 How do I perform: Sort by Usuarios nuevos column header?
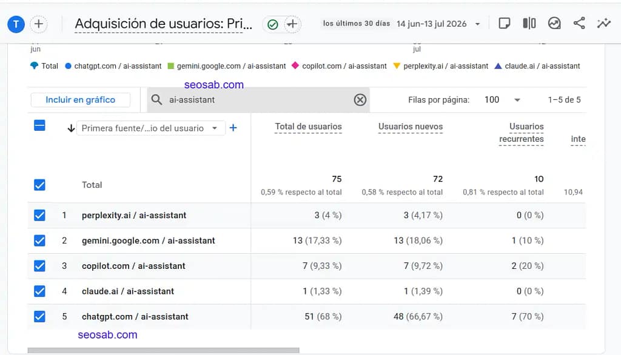pos(411,127)
